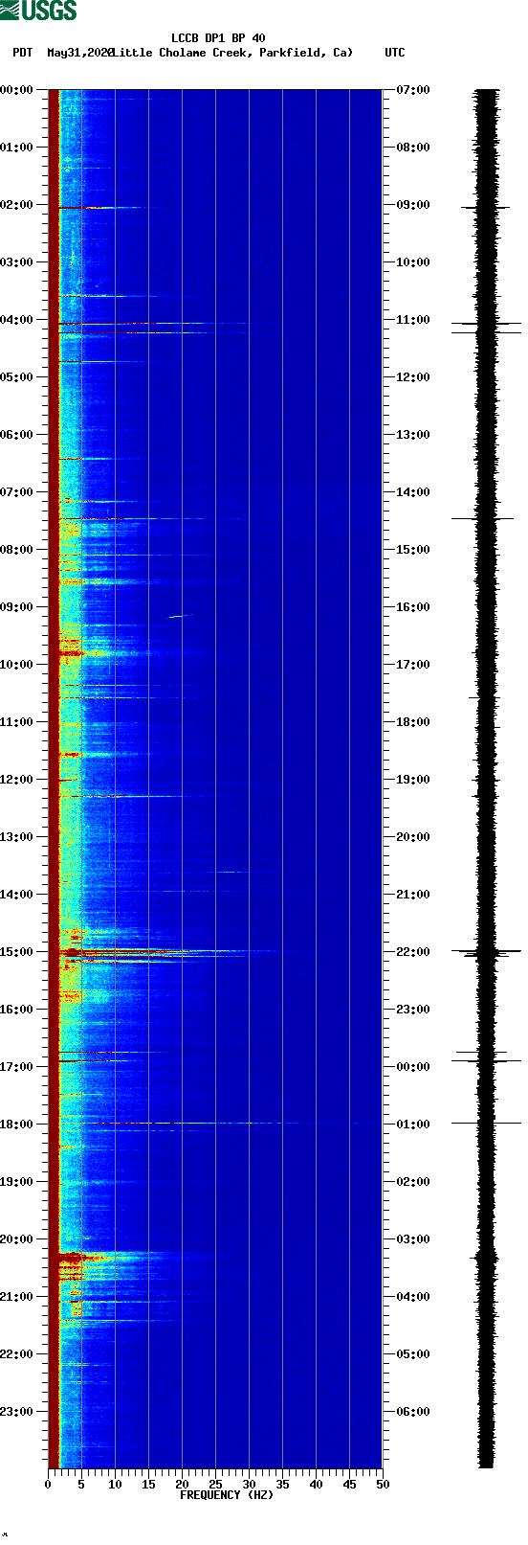528x1545 pixels.
Task: Click the 20:00 PDT time label
Action: [x=17, y=1239]
